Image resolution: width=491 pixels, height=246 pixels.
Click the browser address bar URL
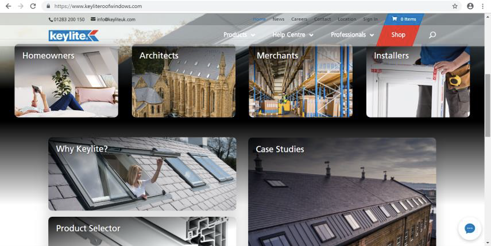98,6
